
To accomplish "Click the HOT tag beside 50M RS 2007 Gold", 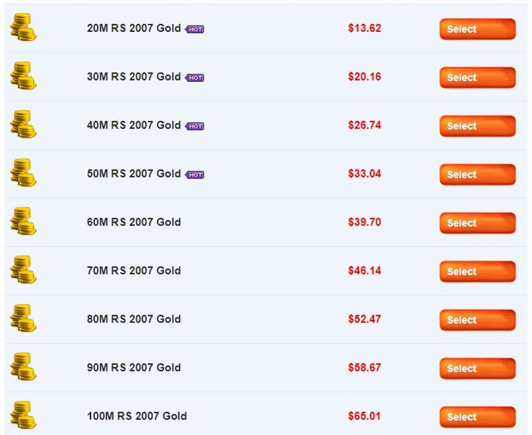I will [194, 175].
